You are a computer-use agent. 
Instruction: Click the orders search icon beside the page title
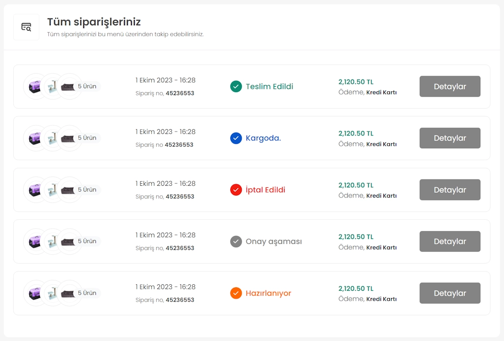pyautogui.click(x=26, y=27)
